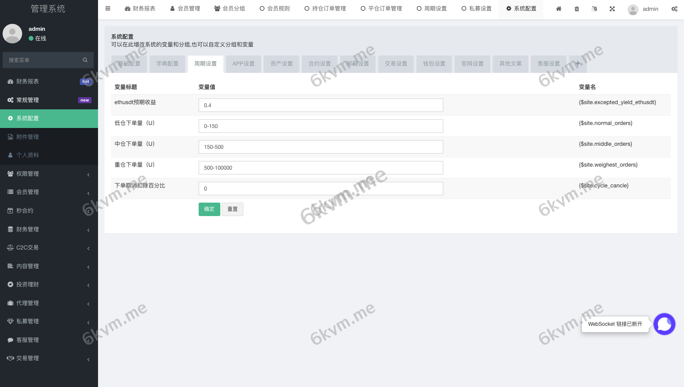Open the chat bubble widget

click(x=664, y=324)
